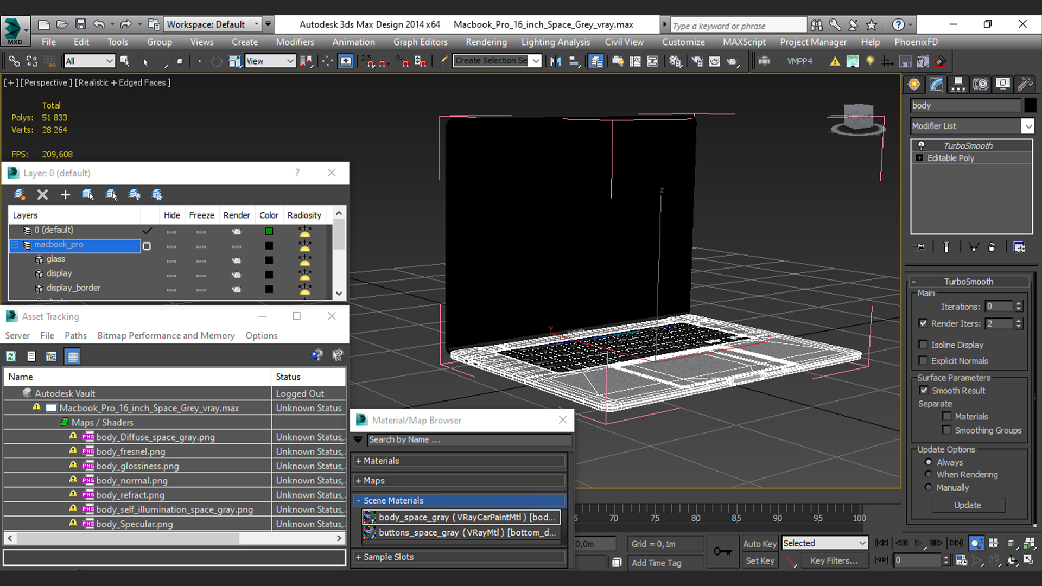This screenshot has height=586, width=1042.
Task: Open the Rendering menu
Action: (x=486, y=42)
